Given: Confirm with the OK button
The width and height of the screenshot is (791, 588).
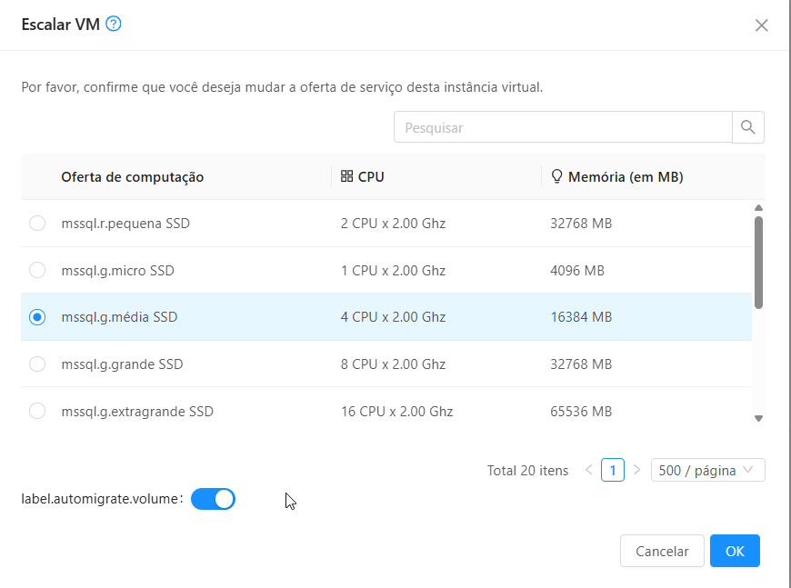Looking at the screenshot, I should point(735,551).
